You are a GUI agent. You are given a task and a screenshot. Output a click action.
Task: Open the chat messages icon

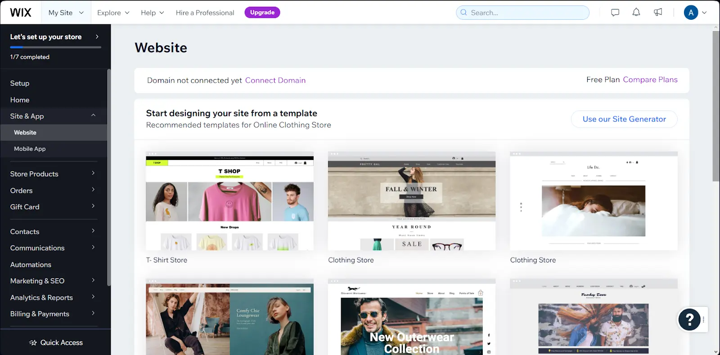coord(615,13)
